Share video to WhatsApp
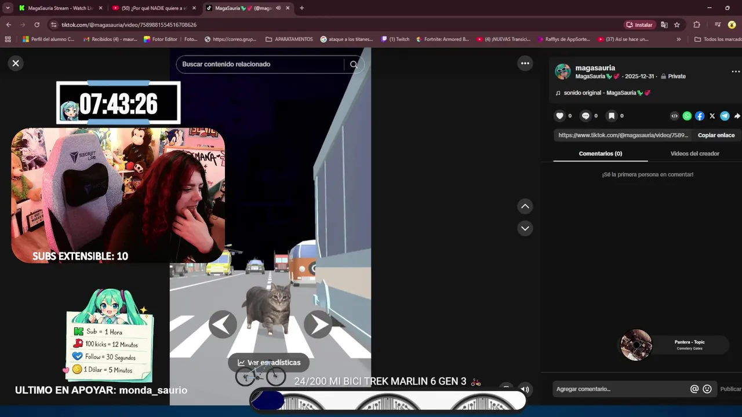The height and width of the screenshot is (417, 742). pyautogui.click(x=687, y=116)
